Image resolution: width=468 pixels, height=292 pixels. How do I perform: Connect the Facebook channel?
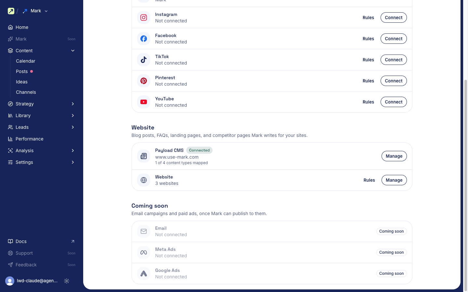[394, 39]
